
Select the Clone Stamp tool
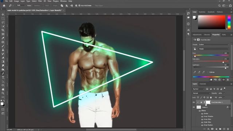coord(3,50)
